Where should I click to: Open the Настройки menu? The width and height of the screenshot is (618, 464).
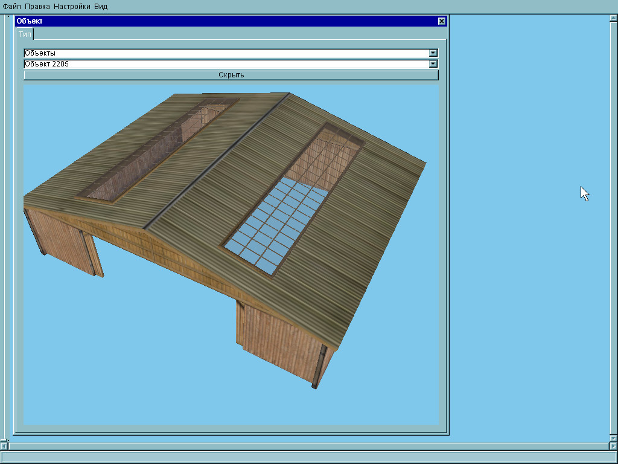tap(72, 7)
